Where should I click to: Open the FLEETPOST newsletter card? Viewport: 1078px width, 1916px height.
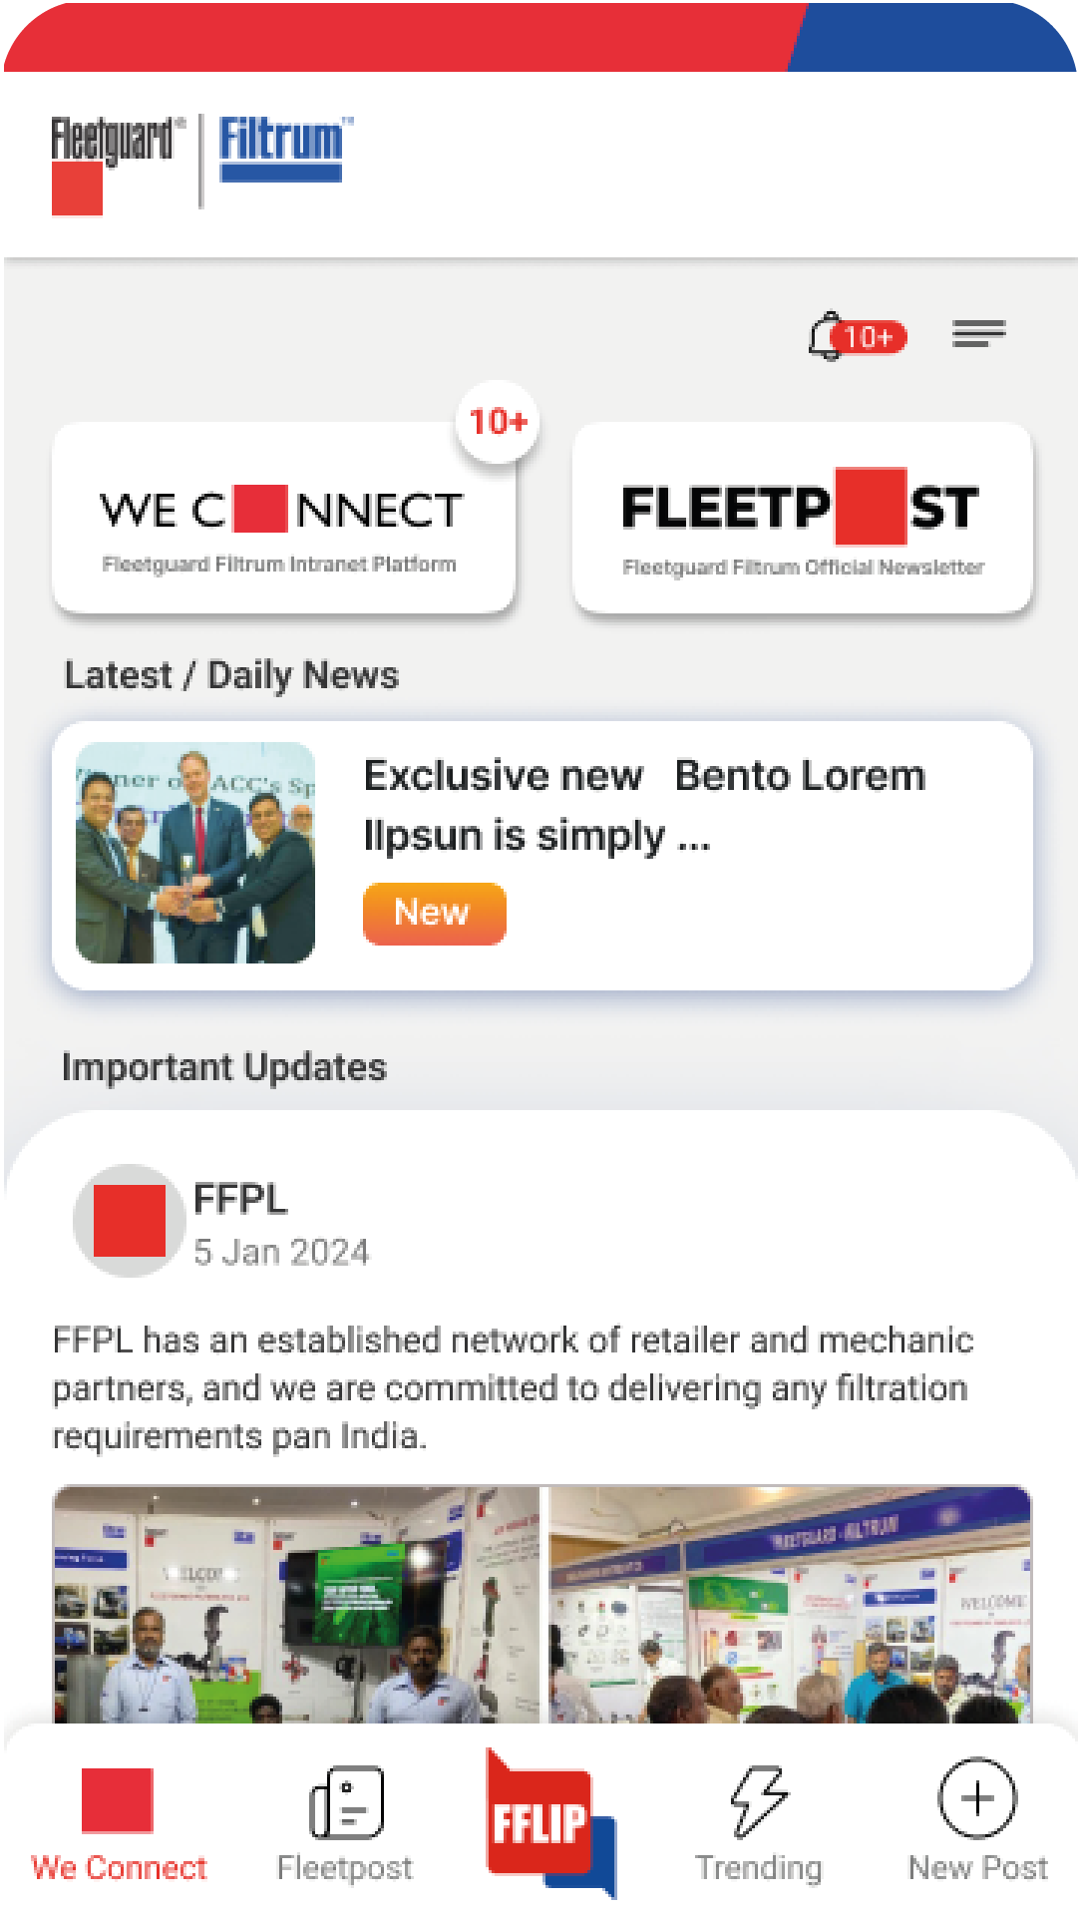pyautogui.click(x=803, y=517)
